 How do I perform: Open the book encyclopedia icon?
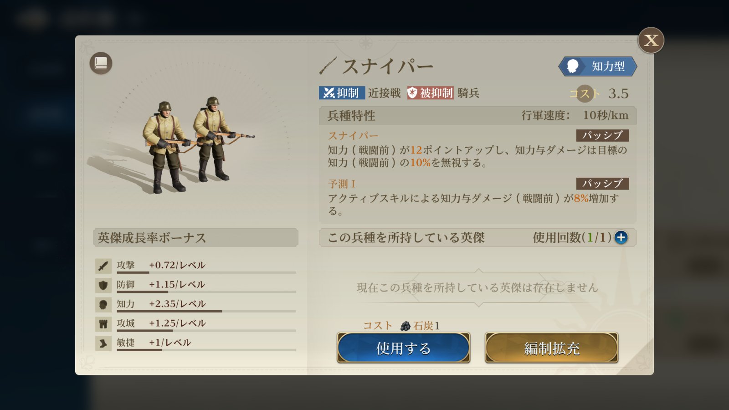point(101,63)
